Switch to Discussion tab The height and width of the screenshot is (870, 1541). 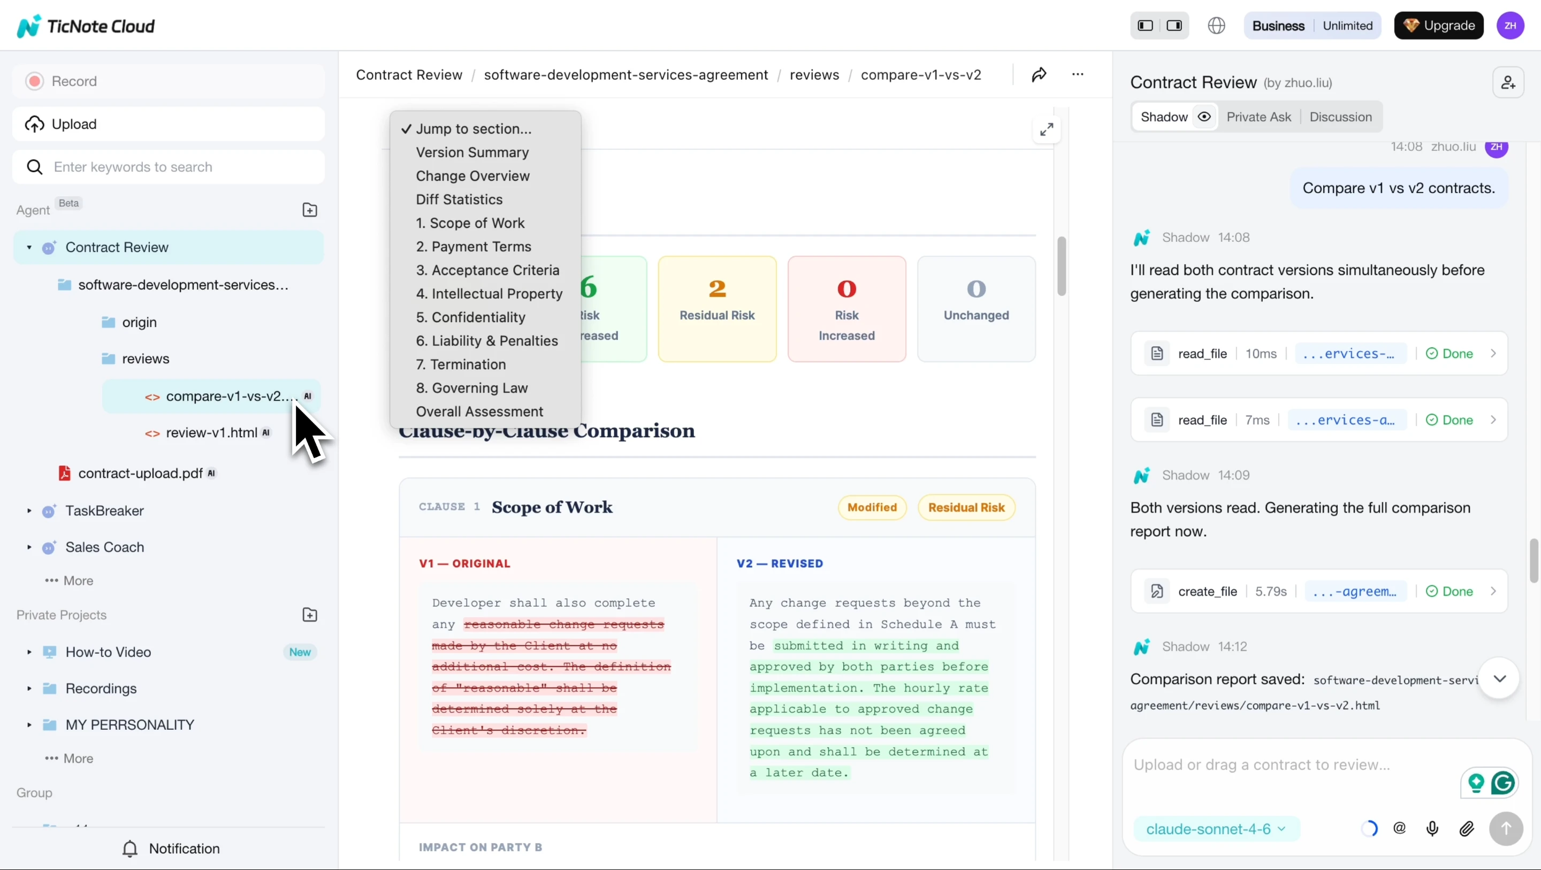(1340, 117)
